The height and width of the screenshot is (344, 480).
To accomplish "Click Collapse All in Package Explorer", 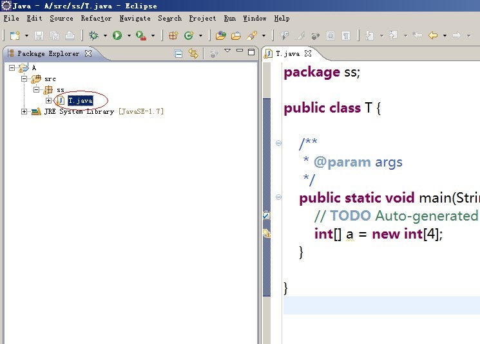I will pos(178,54).
